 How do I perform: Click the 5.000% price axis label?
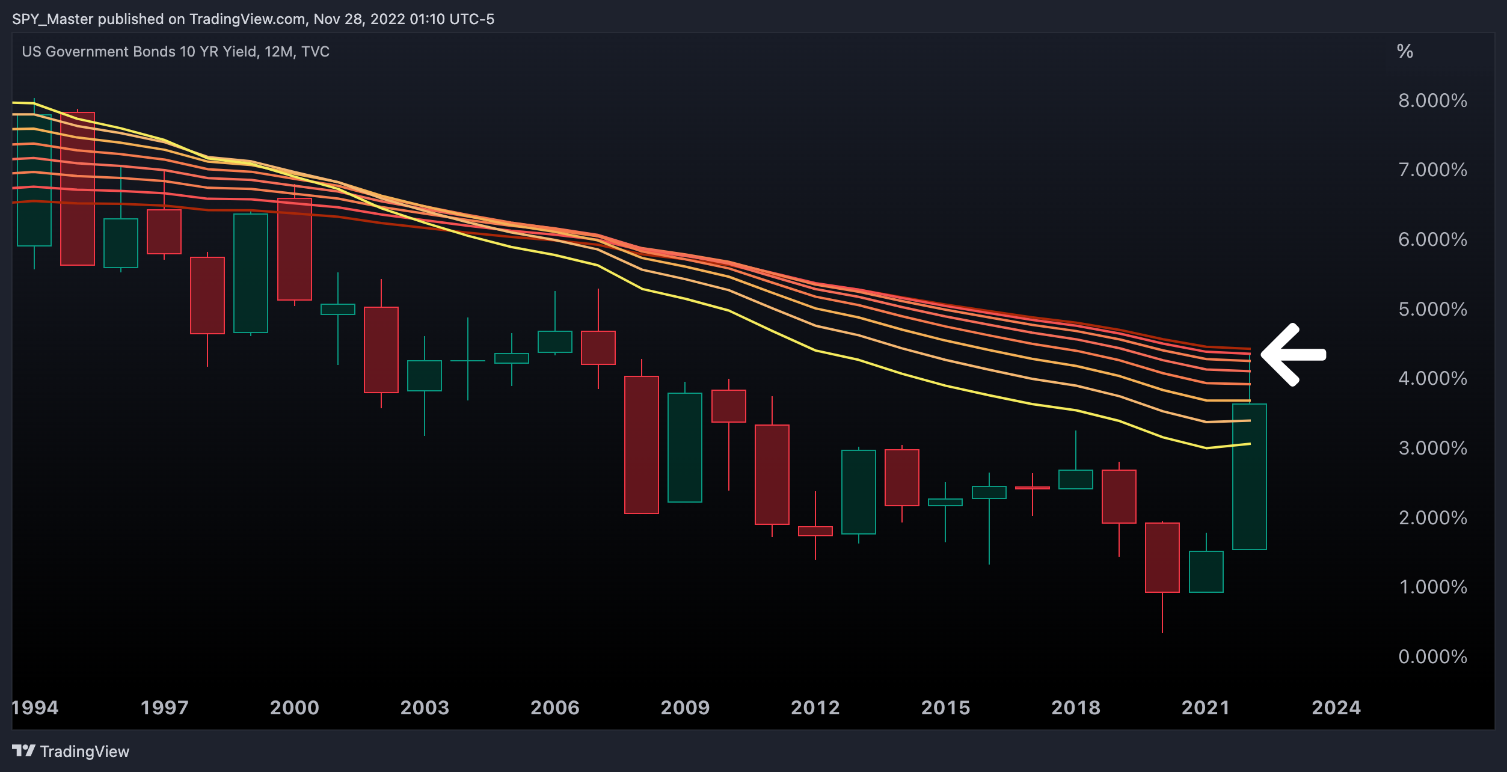point(1432,309)
